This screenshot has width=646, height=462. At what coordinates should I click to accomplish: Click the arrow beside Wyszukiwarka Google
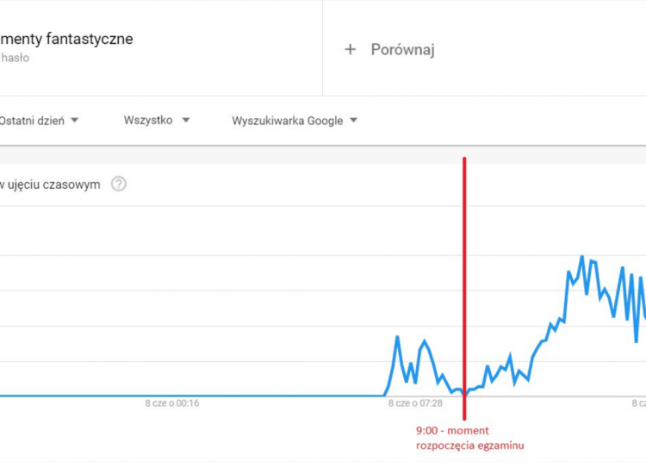(353, 121)
